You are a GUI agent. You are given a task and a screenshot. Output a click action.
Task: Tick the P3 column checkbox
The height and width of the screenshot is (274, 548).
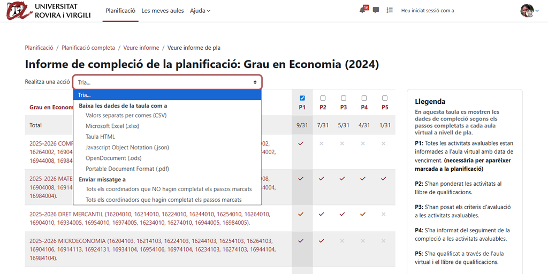tap(344, 98)
